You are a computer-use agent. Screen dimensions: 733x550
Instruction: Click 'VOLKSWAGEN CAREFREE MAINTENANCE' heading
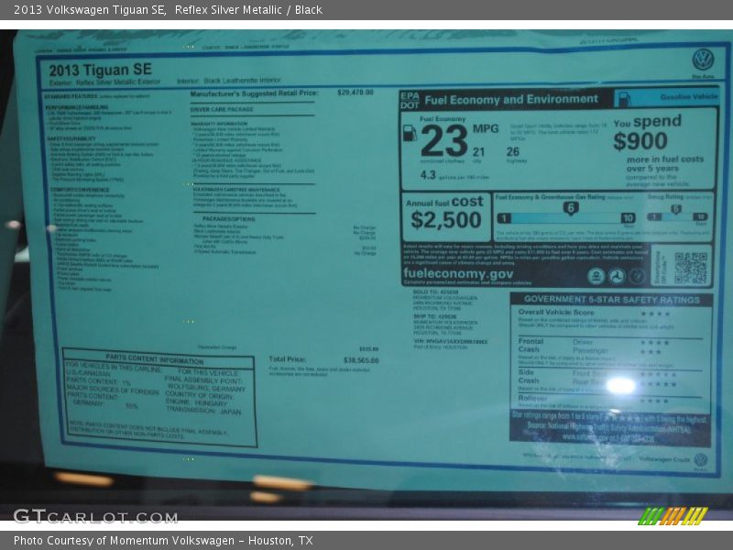point(236,190)
